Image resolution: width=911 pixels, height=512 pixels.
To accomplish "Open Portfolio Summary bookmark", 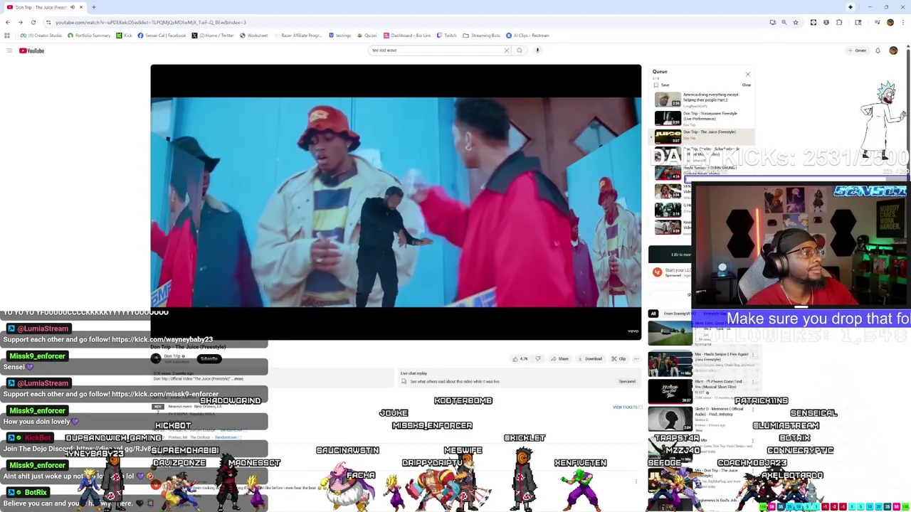I will click(89, 36).
